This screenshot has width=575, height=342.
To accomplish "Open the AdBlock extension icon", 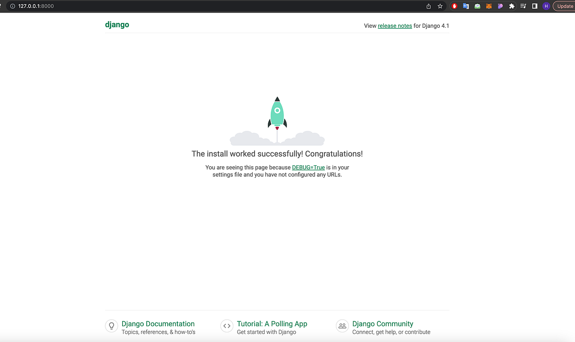I will [x=454, y=6].
